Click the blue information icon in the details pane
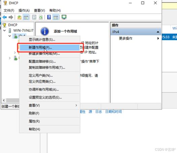Screen dimensions: 177x153 click(45, 31)
